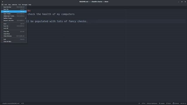Change GitHub Markdown grammar selector

[x=152, y=104]
